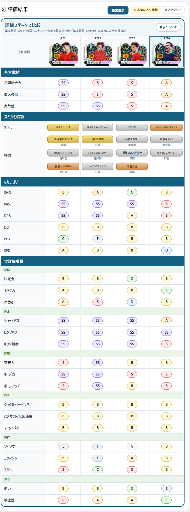This screenshot has height=512, width=190.
Task: Click the ジャンプ row label
Action: [x=9, y=447]
